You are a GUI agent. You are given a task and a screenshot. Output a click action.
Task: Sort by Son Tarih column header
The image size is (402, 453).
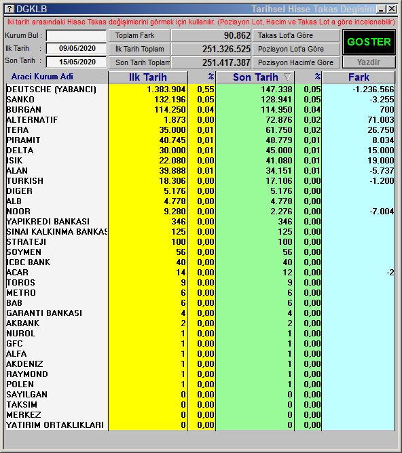coord(255,77)
